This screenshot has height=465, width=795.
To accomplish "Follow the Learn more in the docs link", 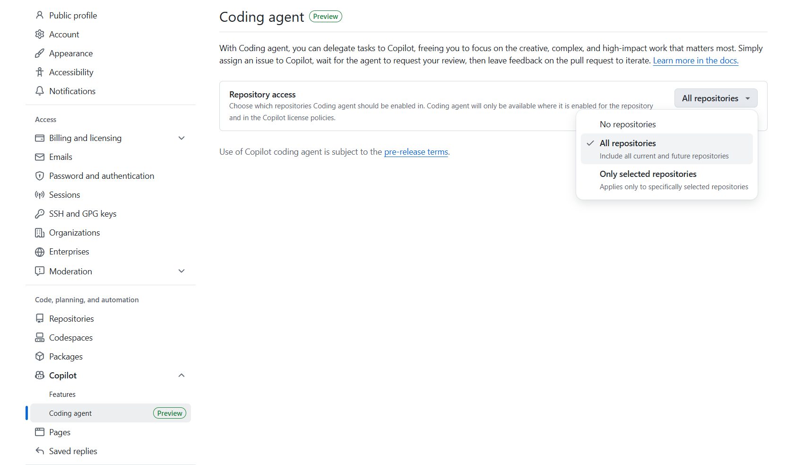I will point(695,61).
